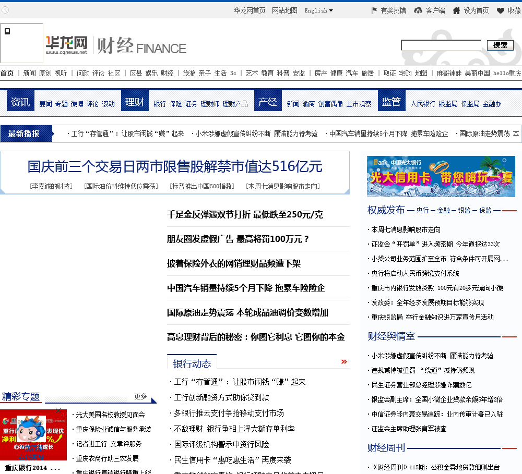Open 重庆农商行助三农发展
Screen dimensions: 522x474
tap(107, 459)
